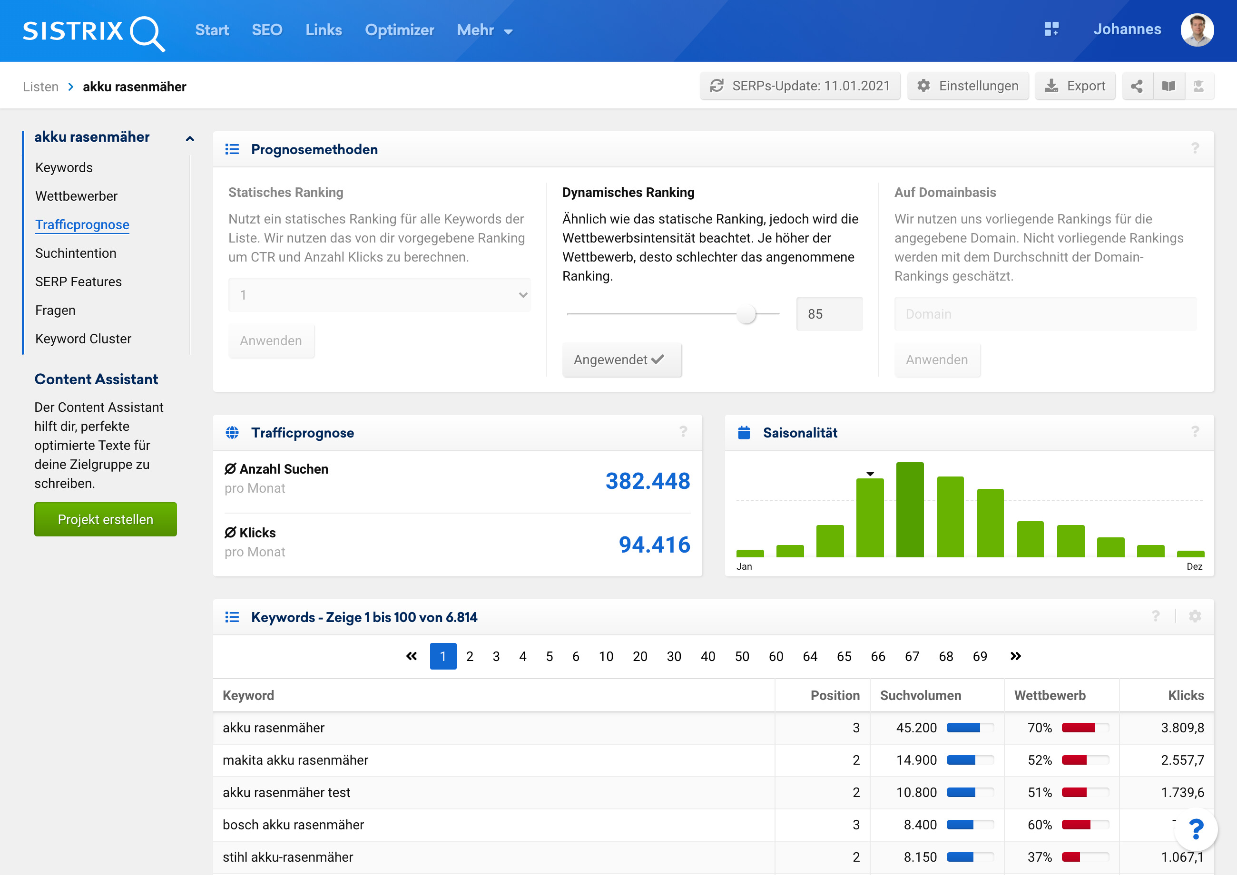The image size is (1237, 875).
Task: Click the dynamic ranking slider handle
Action: (x=746, y=314)
